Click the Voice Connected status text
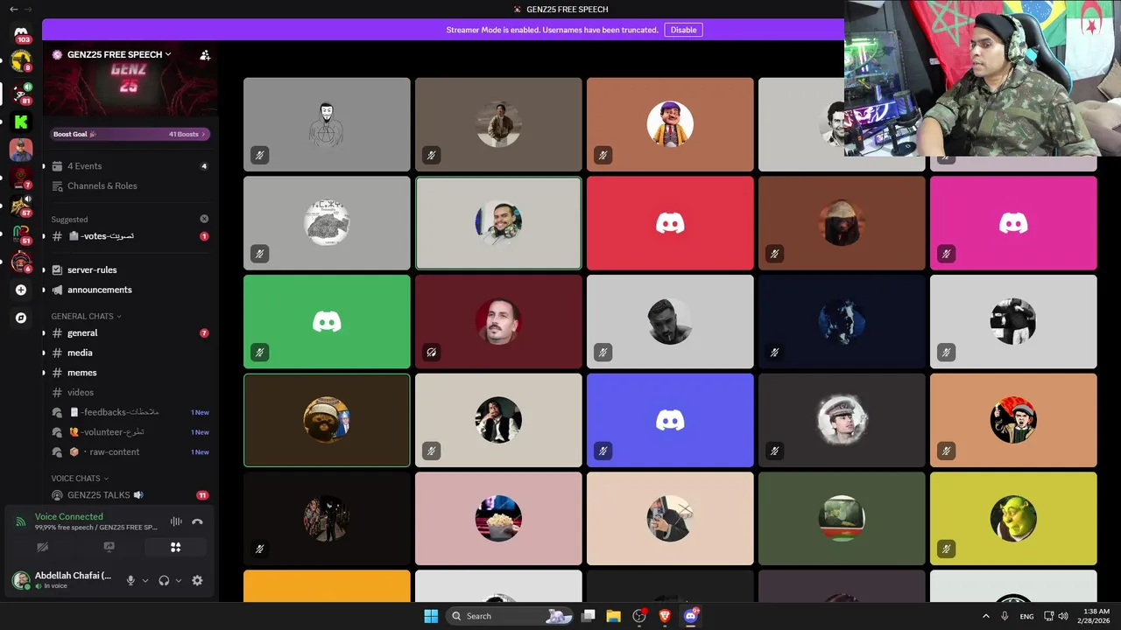Image resolution: width=1121 pixels, height=630 pixels. click(x=68, y=516)
